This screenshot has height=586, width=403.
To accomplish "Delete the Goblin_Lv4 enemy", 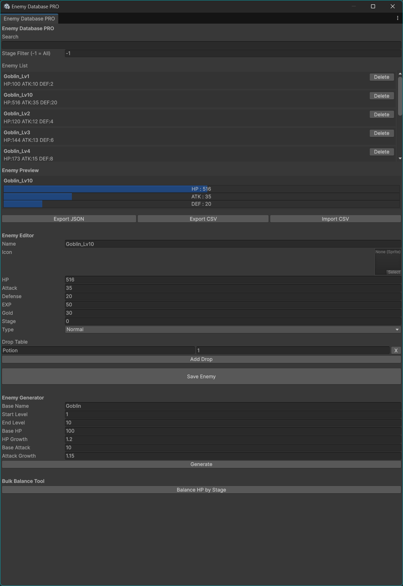I will (382, 152).
